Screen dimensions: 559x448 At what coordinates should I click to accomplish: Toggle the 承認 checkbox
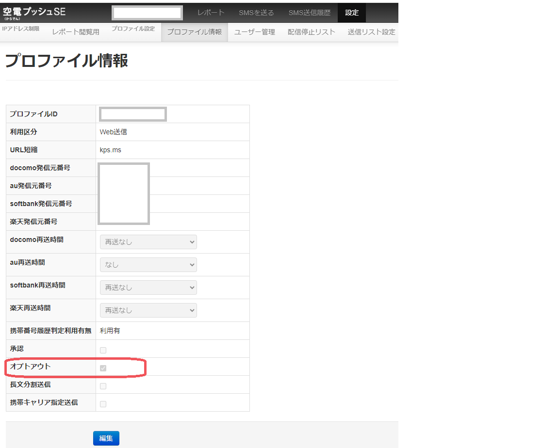103,350
